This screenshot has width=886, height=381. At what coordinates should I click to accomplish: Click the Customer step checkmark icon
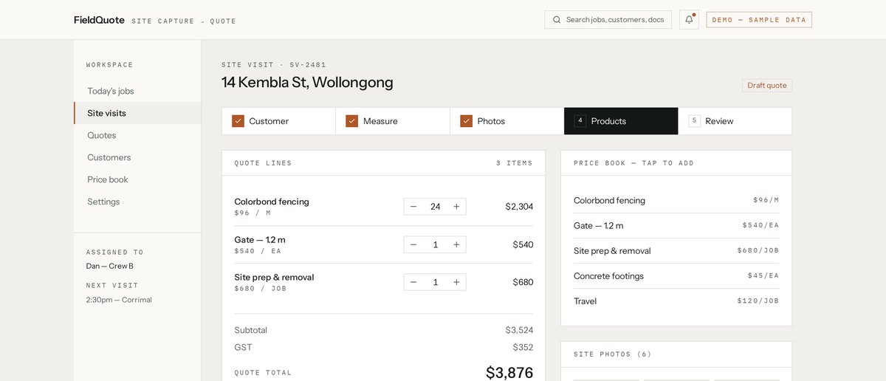point(238,121)
